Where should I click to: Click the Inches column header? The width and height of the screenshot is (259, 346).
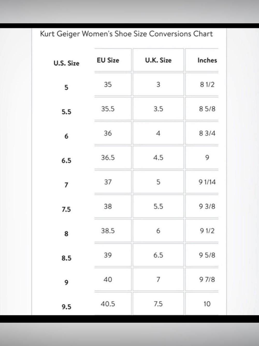[x=202, y=60]
